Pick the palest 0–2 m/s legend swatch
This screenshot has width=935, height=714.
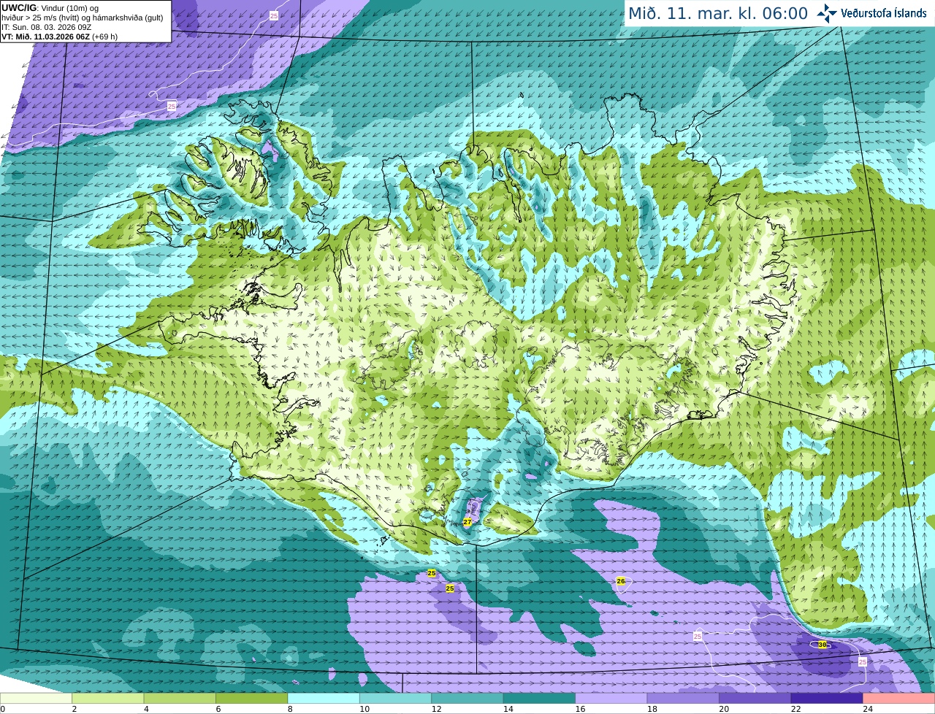[x=36, y=698]
